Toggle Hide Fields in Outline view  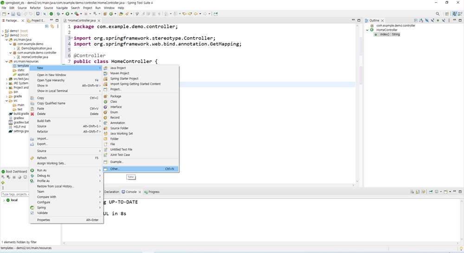427,20
